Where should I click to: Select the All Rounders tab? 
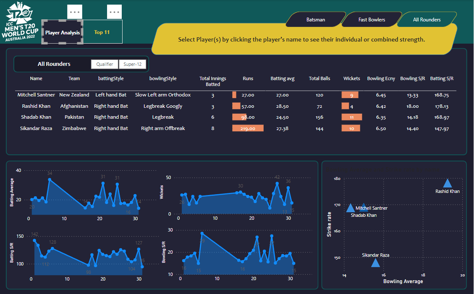427,20
